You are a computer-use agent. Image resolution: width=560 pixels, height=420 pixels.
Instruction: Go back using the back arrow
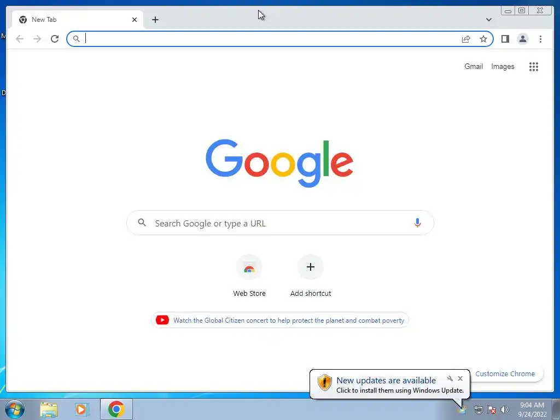coord(20,39)
